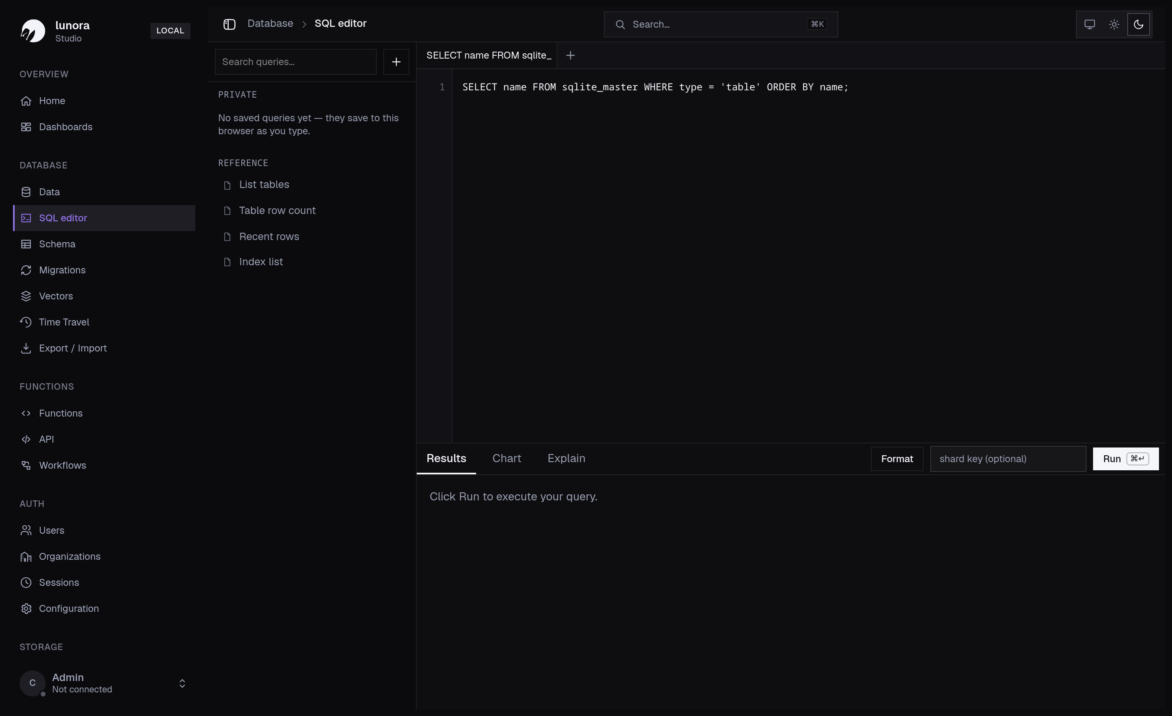The height and width of the screenshot is (716, 1172).
Task: Click the Admin avatar circle
Action: click(32, 683)
